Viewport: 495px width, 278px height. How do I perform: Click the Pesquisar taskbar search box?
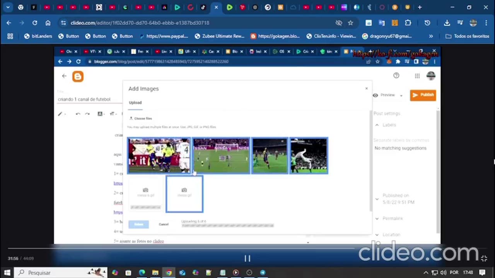pyautogui.click(x=61, y=273)
